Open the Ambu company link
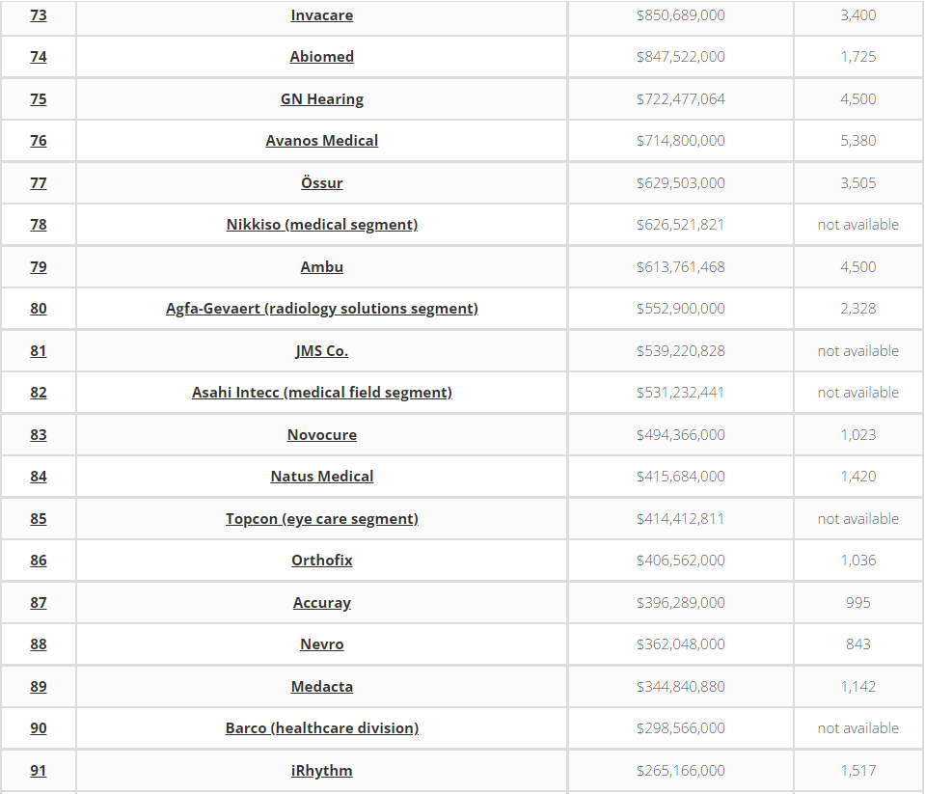 [x=321, y=266]
